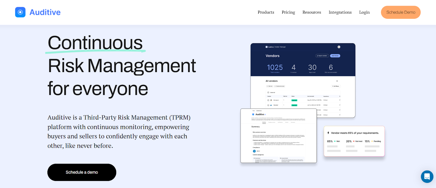This screenshot has height=188, width=436.
Task: Open the Risk tier filter dropdown
Action: click(270, 86)
